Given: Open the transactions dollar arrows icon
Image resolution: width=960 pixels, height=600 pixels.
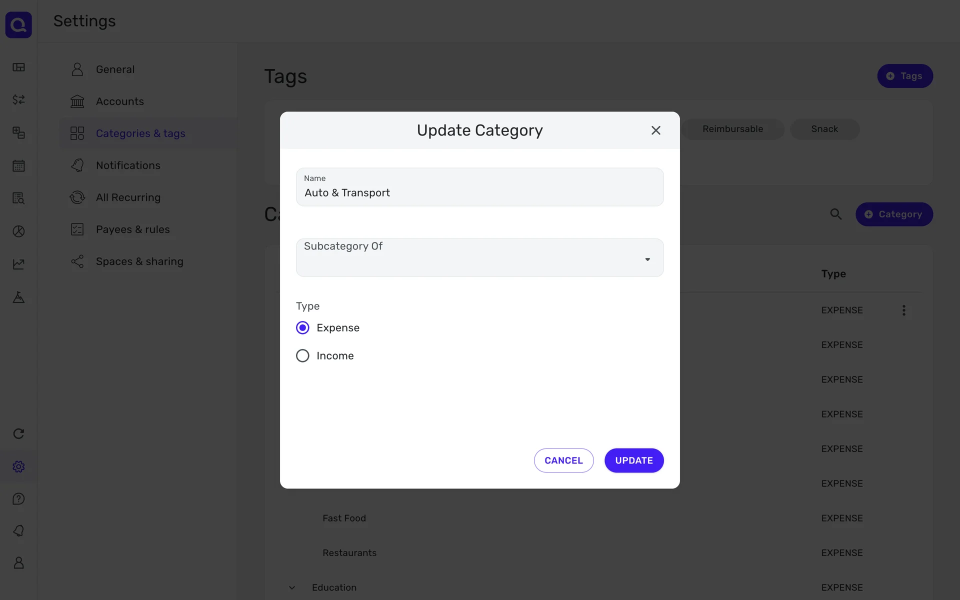Looking at the screenshot, I should pyautogui.click(x=18, y=99).
